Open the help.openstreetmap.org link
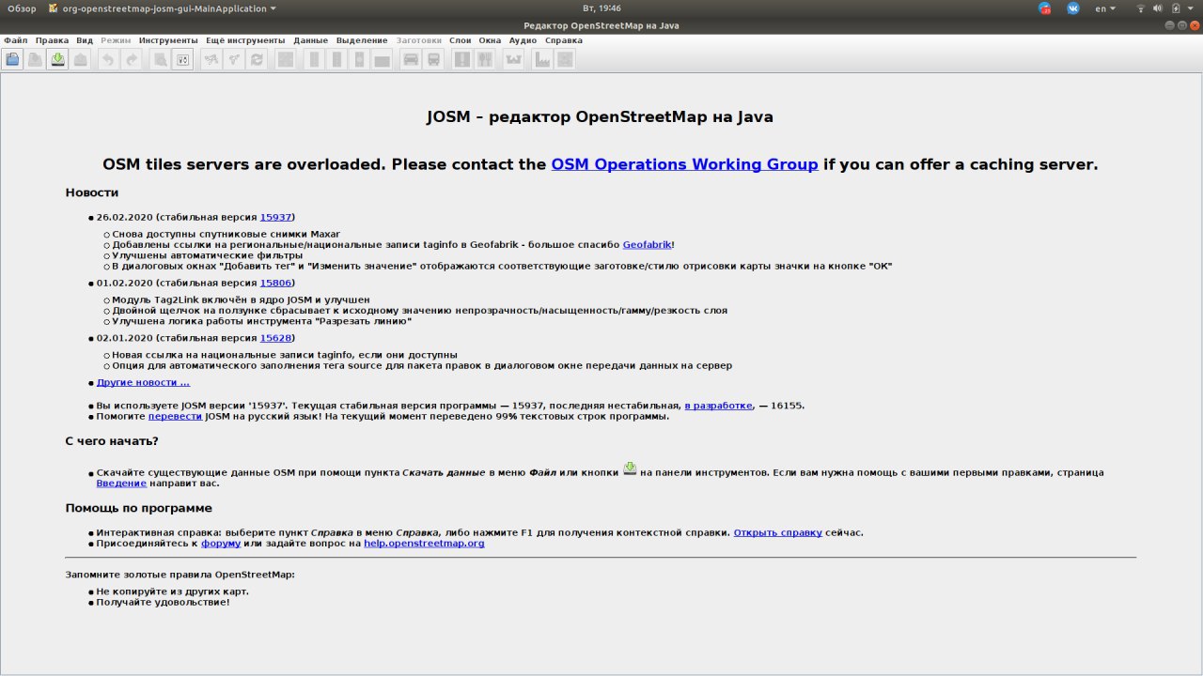The height and width of the screenshot is (676, 1203). pos(424,543)
